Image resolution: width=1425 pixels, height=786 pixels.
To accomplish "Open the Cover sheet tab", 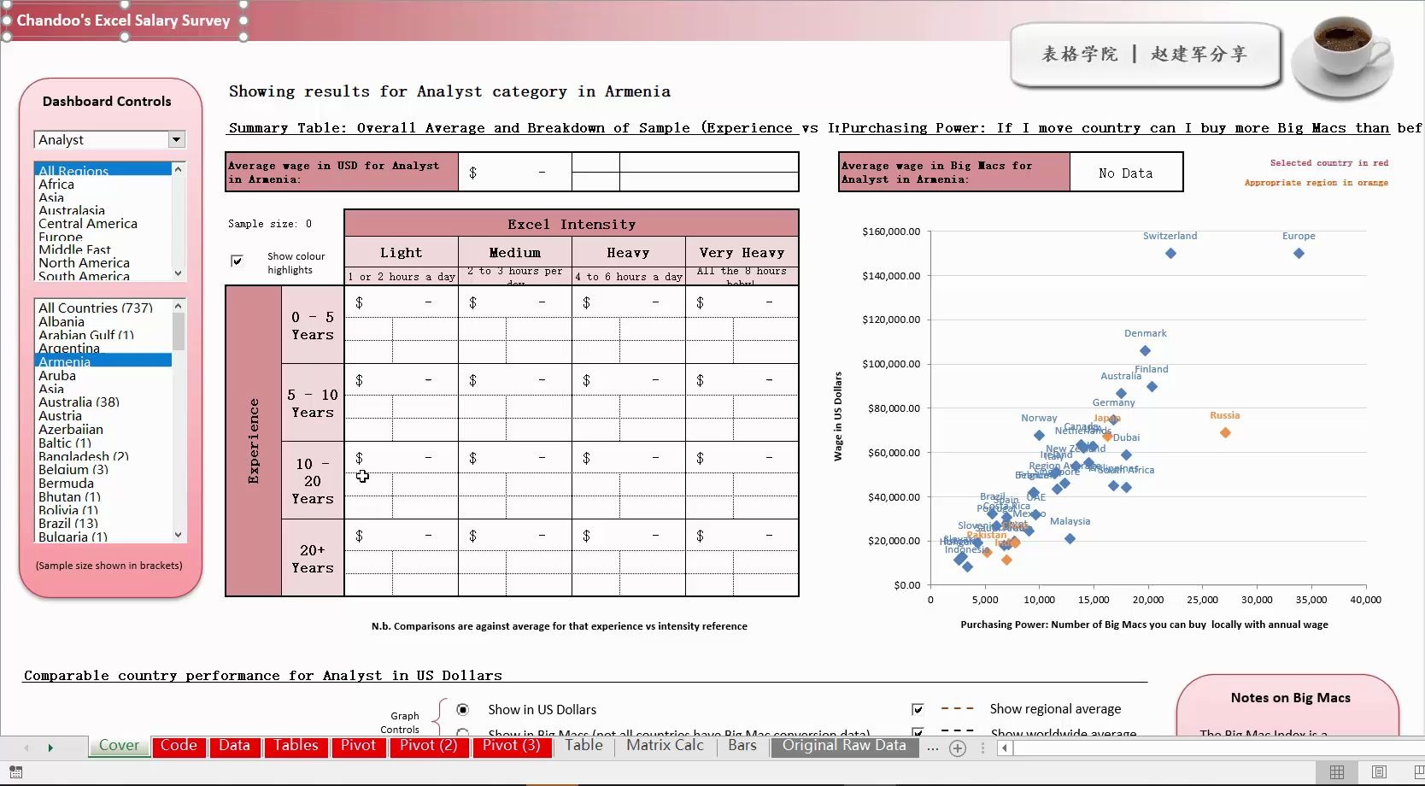I will click(x=119, y=745).
